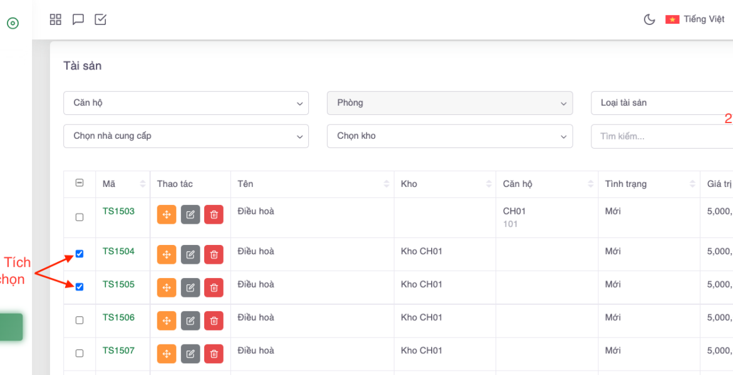Click the green circle sidebar logo icon
733x375 pixels.
pos(13,23)
